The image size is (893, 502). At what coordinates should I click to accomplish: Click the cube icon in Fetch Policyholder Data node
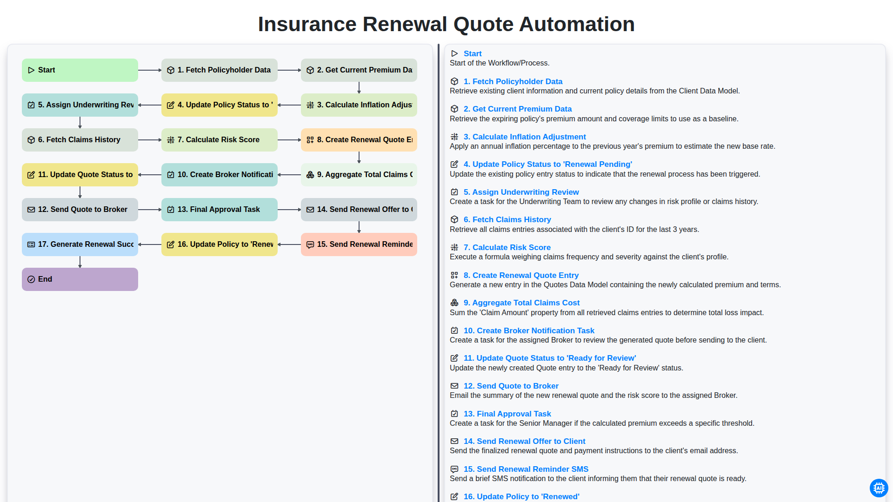[171, 70]
